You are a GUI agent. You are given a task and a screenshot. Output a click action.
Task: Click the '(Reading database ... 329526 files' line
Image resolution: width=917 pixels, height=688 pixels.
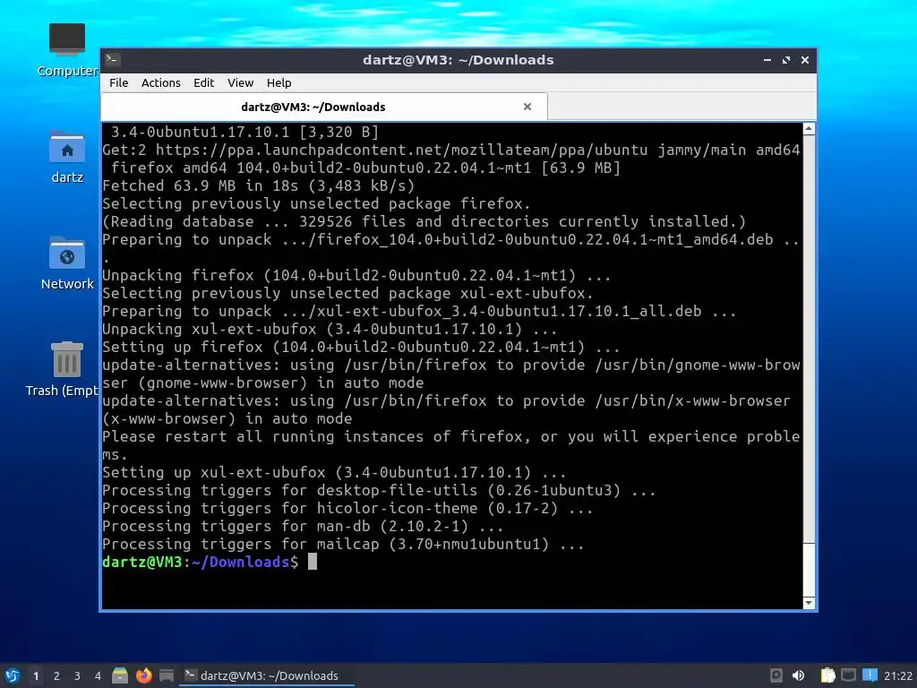pos(424,222)
